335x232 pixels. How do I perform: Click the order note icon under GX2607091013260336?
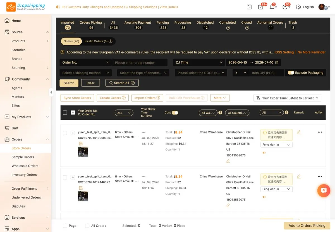(81, 143)
